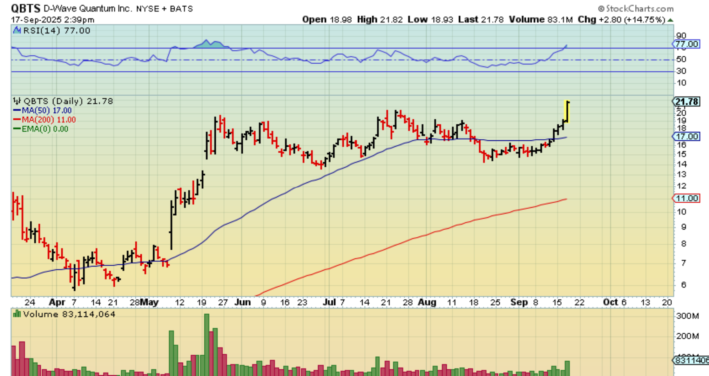Click the red boxed 11.00 price axis tag
This screenshot has width=709, height=376.
point(686,199)
